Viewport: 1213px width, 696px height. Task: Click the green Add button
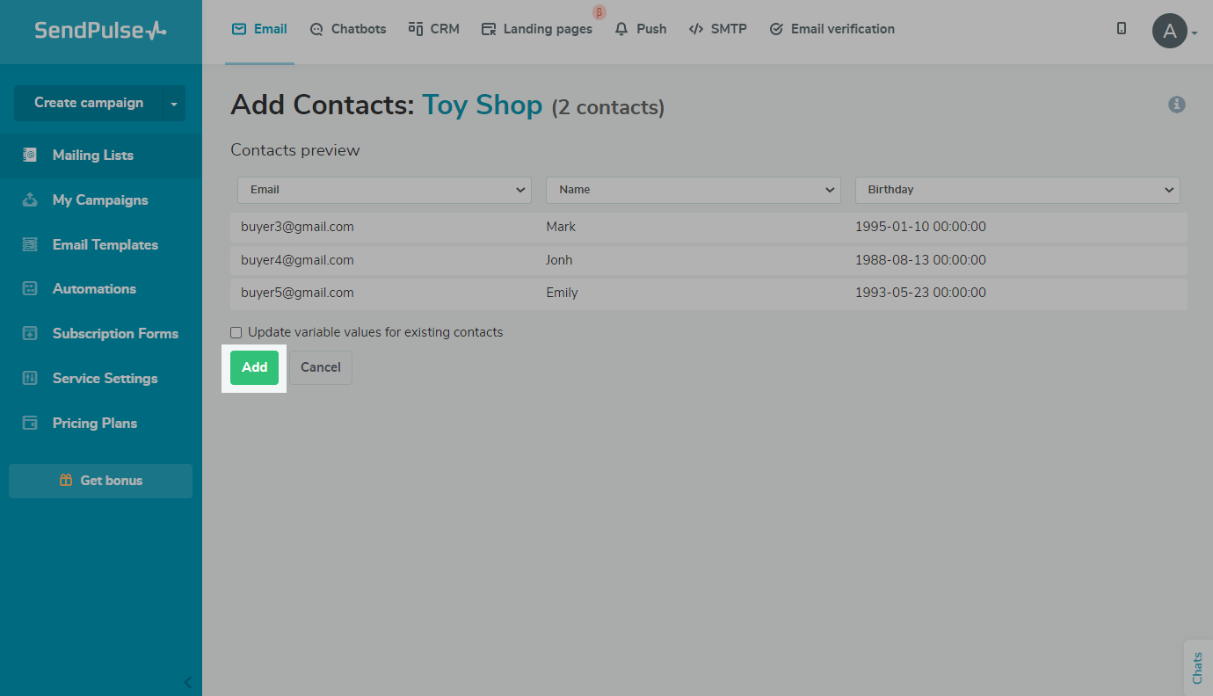coord(254,367)
